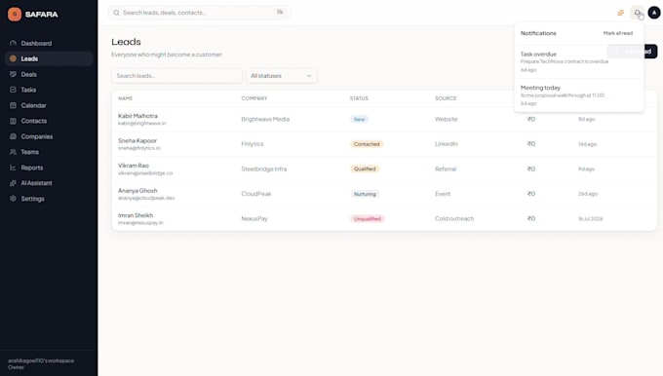This screenshot has width=663, height=376.
Task: Click the STATUS column header
Action: click(359, 98)
